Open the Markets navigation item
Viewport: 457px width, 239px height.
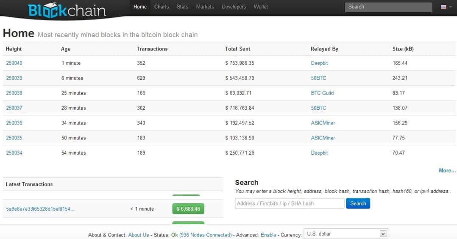coord(205,7)
